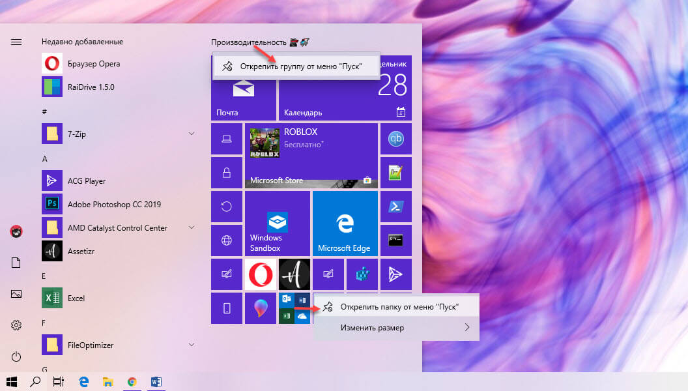688x391 pixels.
Task: Open Pictures from the Start sidebar
Action: 16,294
